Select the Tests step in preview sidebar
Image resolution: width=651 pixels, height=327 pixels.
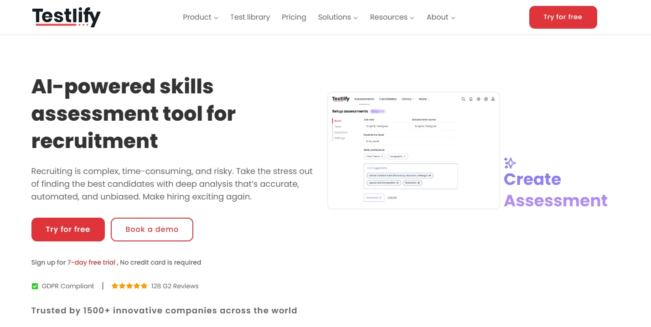click(x=338, y=127)
